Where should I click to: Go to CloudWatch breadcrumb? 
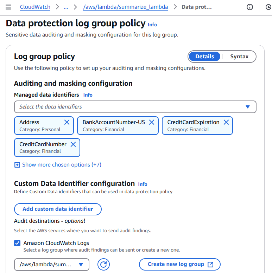35,7
